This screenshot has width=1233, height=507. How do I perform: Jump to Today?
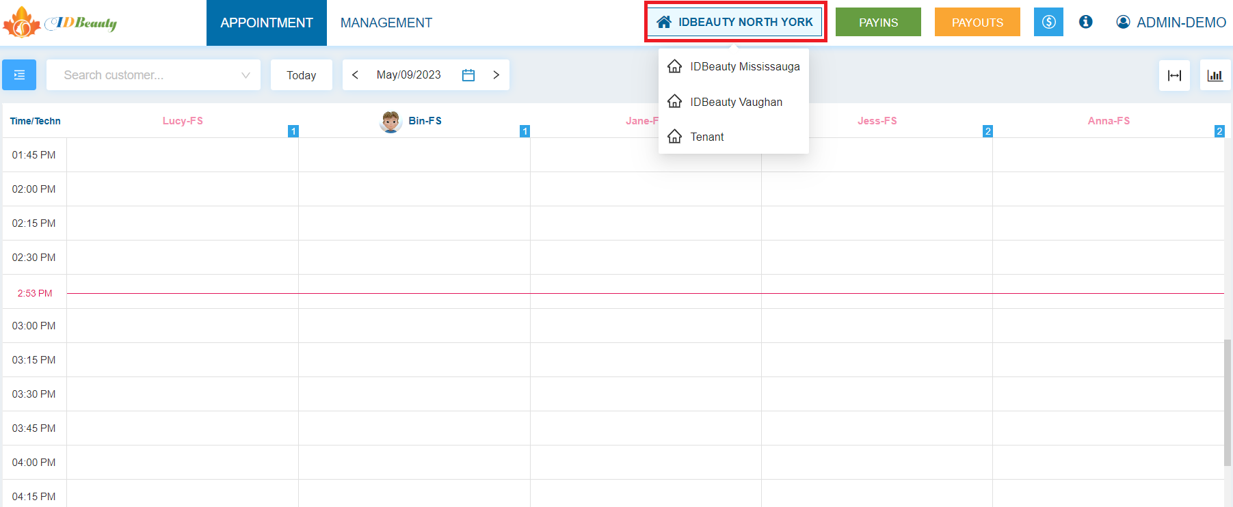[302, 75]
